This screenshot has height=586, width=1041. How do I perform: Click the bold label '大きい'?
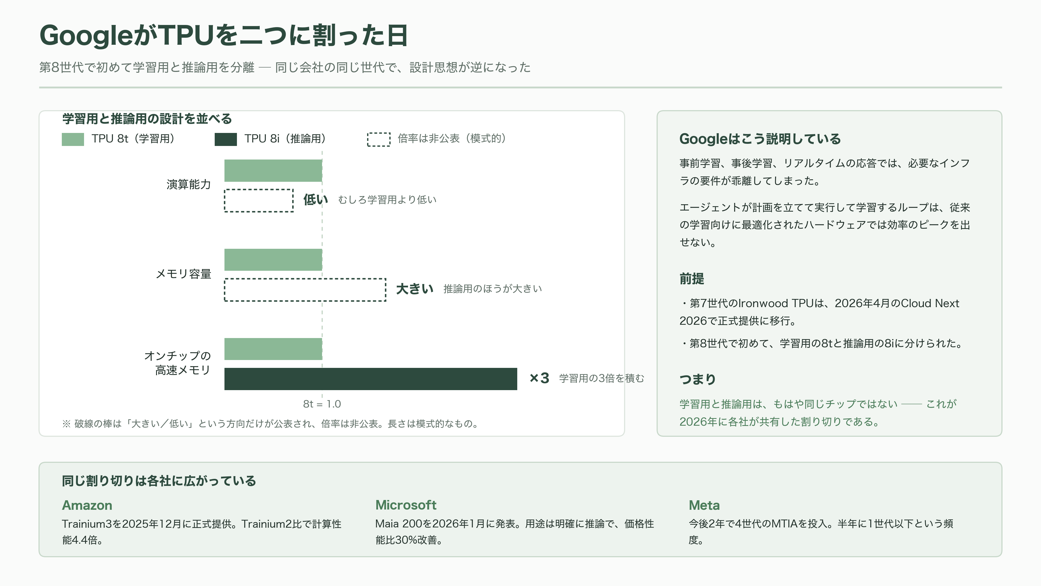(415, 289)
